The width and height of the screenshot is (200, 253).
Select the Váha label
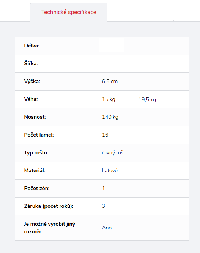(x=31, y=99)
